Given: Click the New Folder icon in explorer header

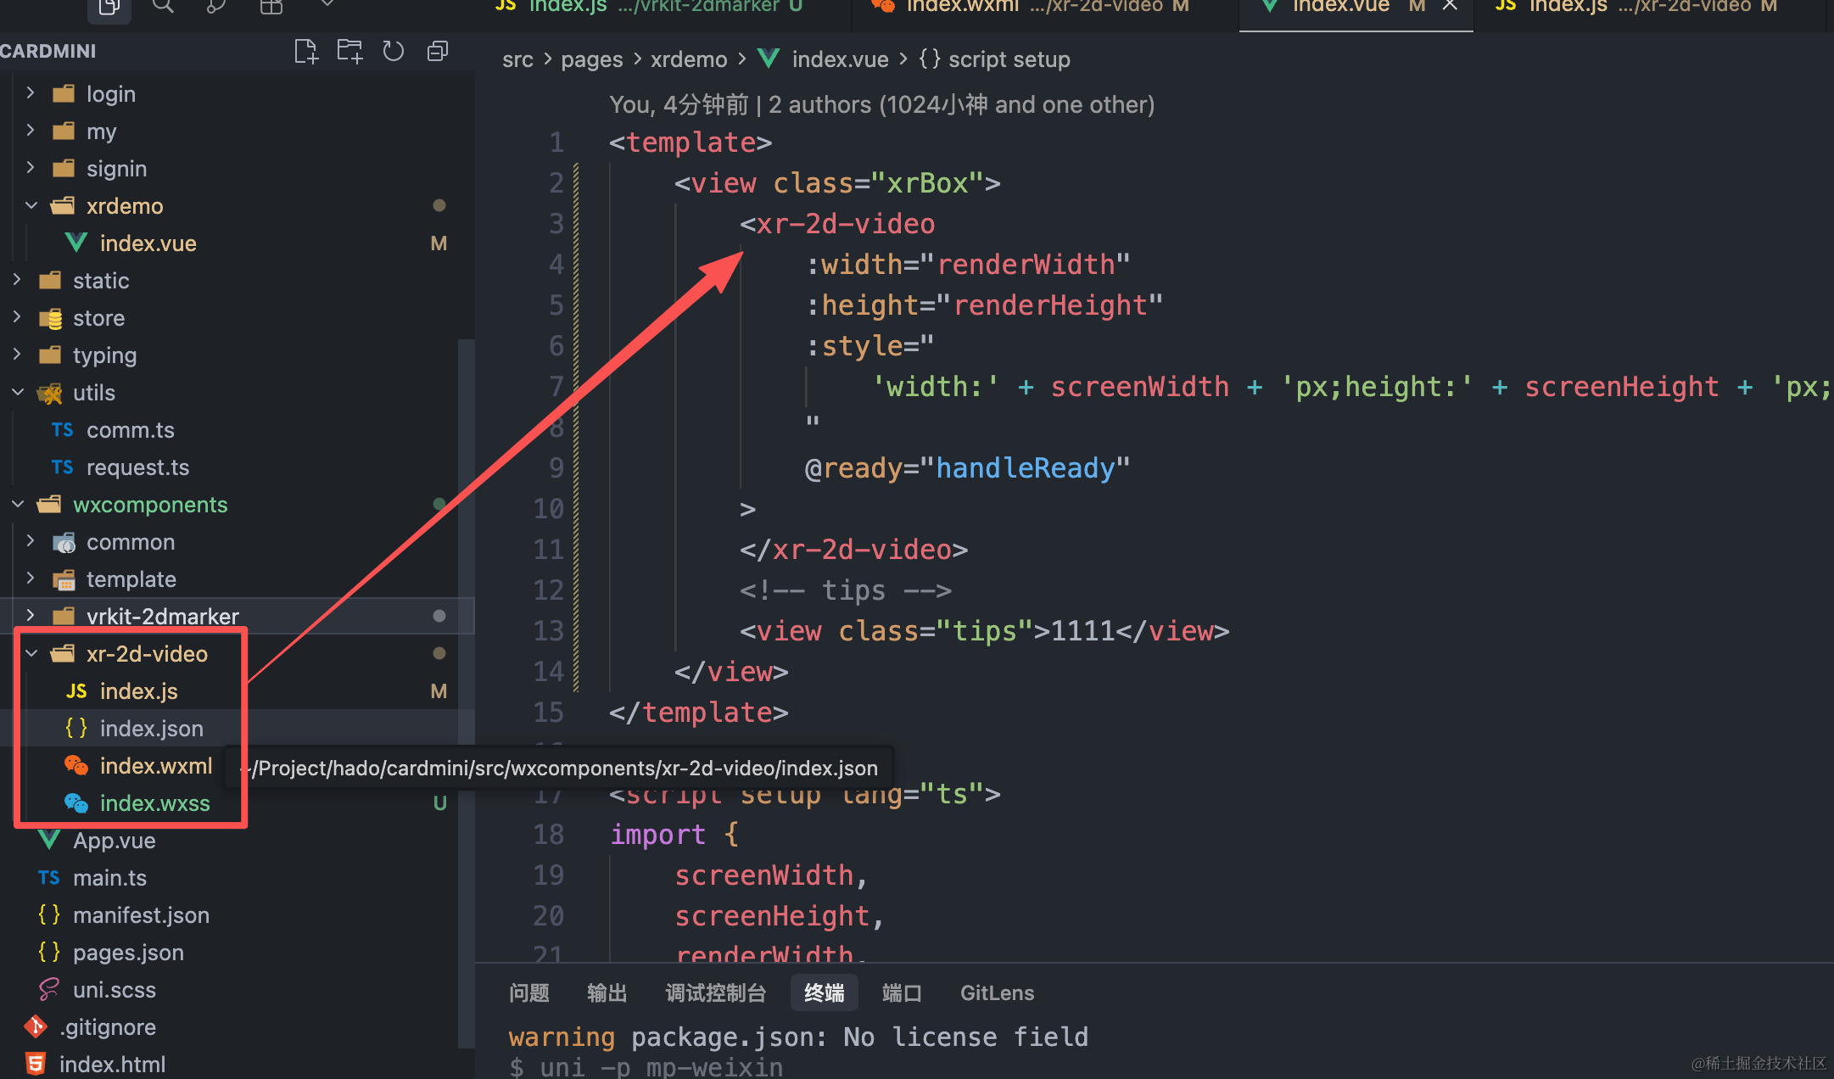Looking at the screenshot, I should pos(349,52).
